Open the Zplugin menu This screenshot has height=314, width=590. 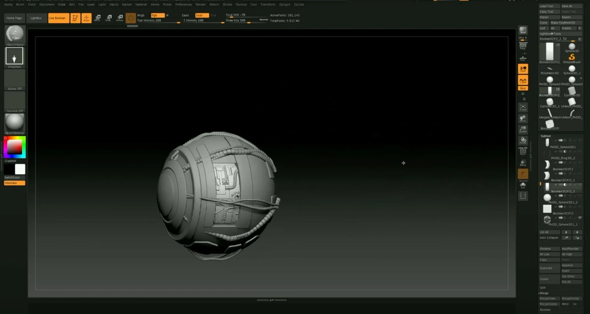click(x=284, y=5)
